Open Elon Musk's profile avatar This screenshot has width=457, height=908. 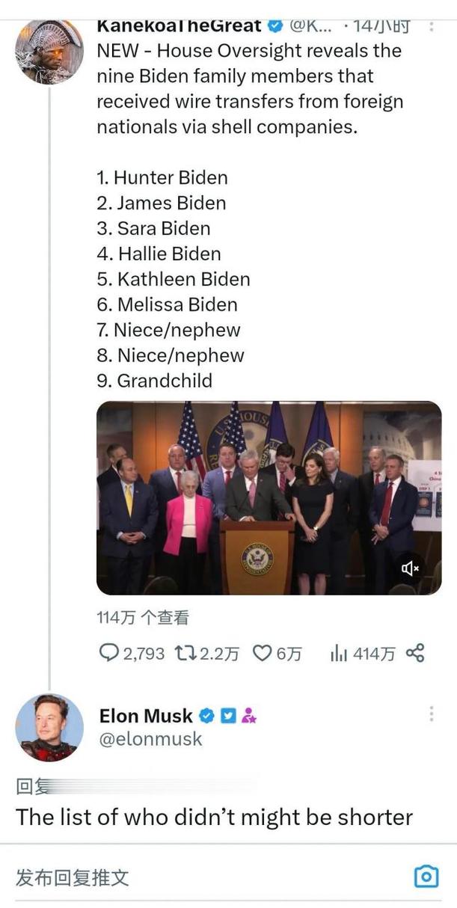(x=49, y=727)
